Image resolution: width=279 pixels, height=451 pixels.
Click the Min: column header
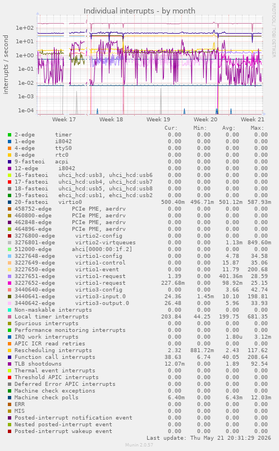pyautogui.click(x=200, y=128)
